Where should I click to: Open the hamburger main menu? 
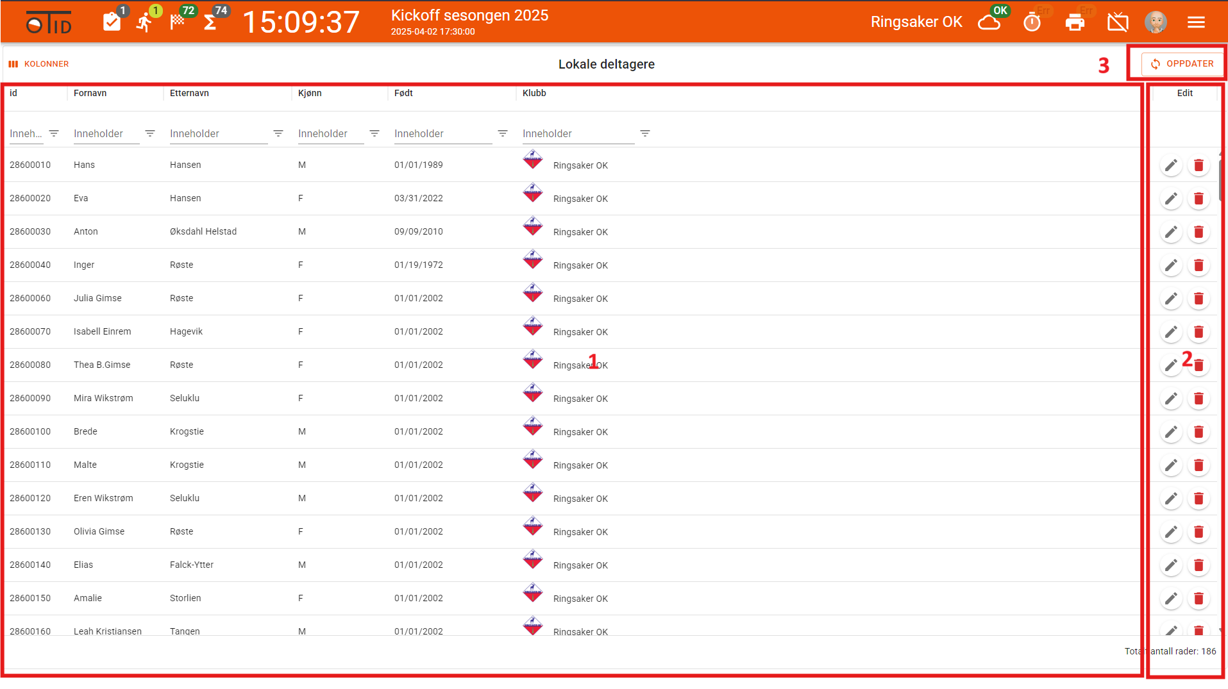pos(1196,22)
